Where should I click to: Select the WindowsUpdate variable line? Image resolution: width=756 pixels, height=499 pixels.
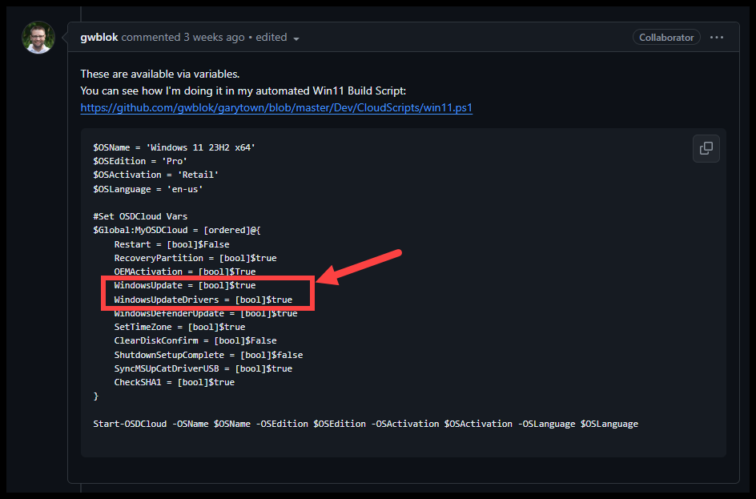coord(184,284)
